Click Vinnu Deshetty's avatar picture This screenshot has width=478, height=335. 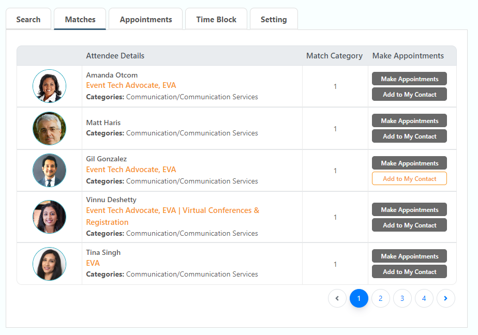coord(49,217)
